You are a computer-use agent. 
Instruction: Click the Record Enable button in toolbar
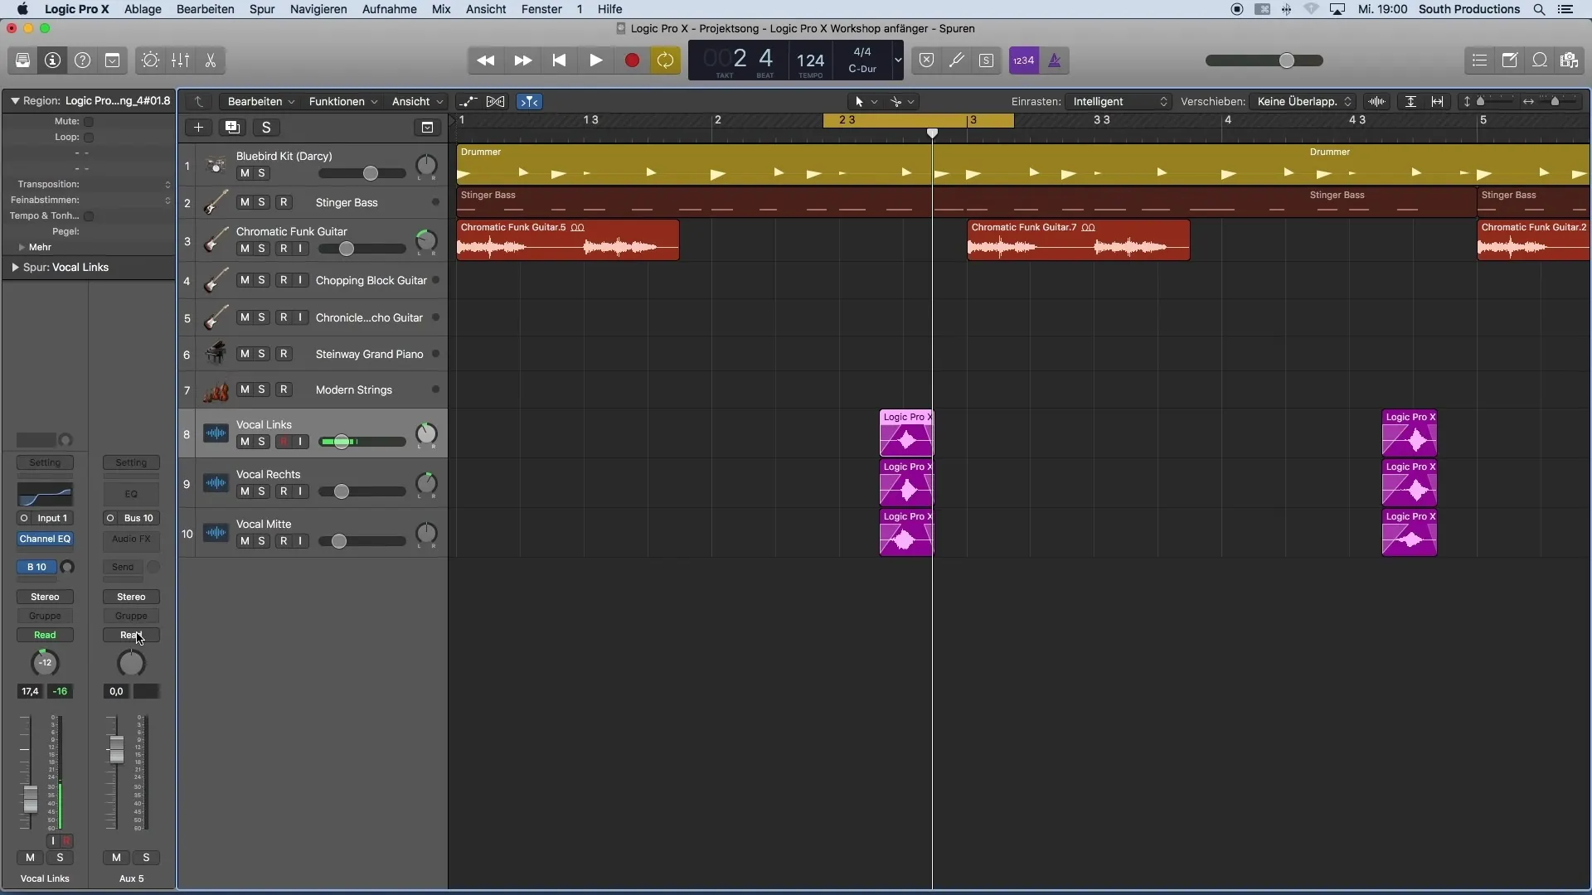point(632,60)
